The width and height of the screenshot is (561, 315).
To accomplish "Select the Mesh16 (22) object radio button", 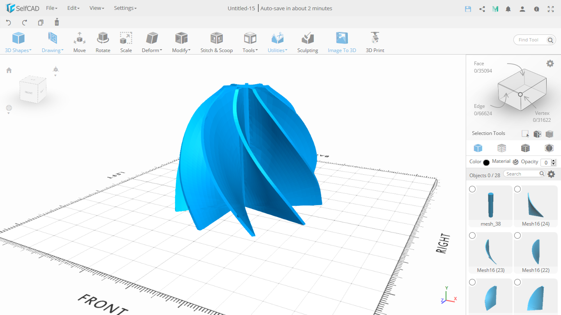I will (517, 235).
